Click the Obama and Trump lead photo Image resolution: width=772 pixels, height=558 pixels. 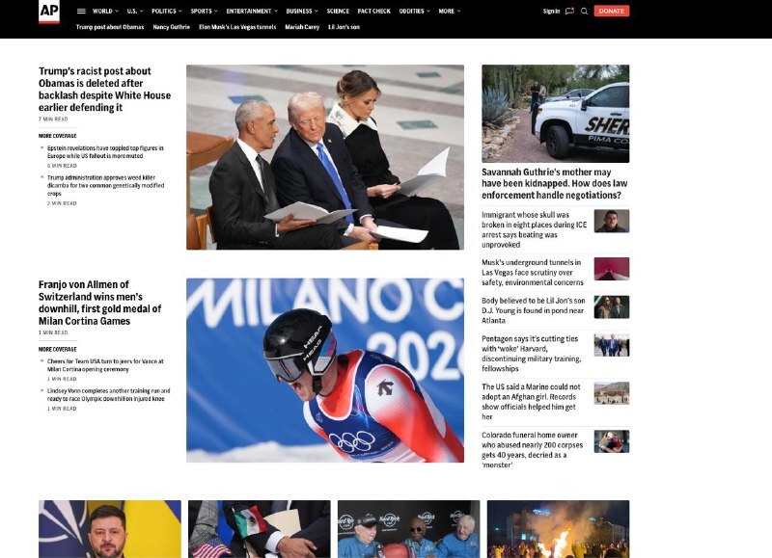click(x=324, y=157)
